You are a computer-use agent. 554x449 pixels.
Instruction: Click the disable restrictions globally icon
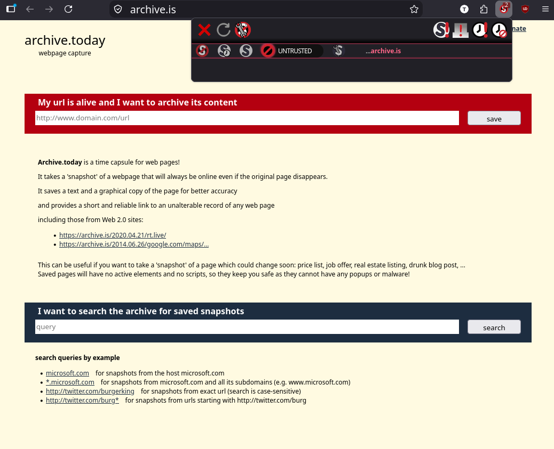pos(441,30)
